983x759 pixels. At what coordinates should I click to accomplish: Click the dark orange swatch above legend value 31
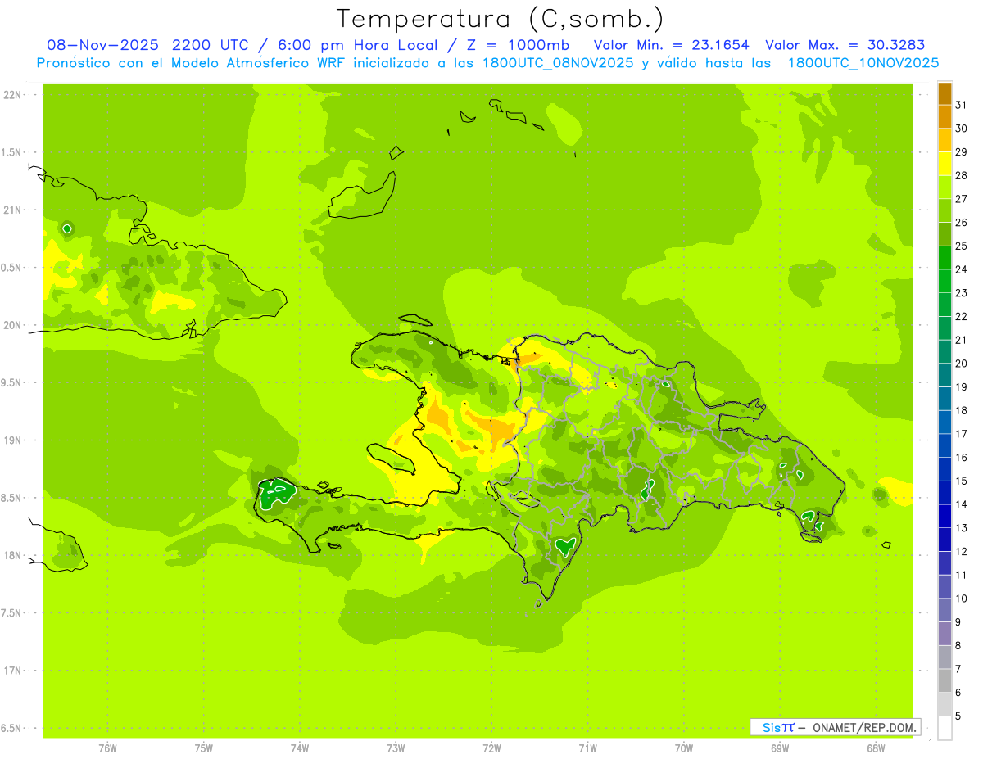click(x=944, y=93)
